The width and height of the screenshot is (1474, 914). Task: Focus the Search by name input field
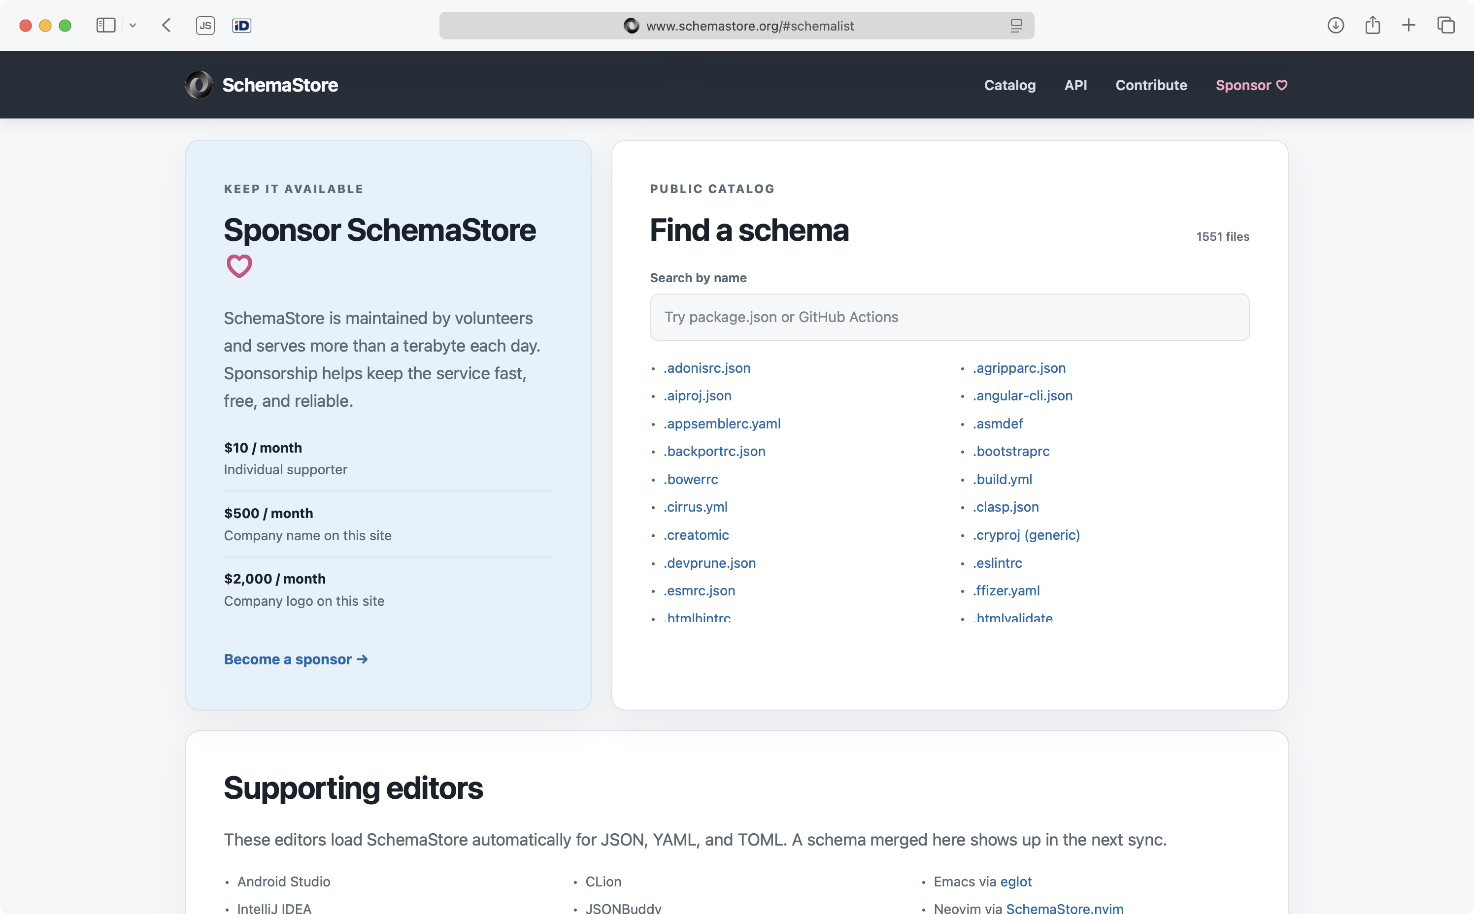949,317
